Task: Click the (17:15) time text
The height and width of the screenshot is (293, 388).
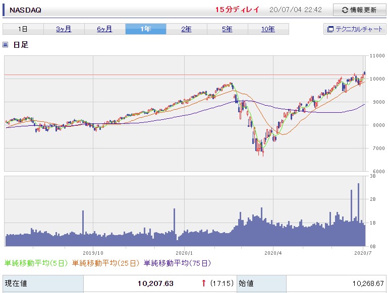Action: [x=221, y=283]
